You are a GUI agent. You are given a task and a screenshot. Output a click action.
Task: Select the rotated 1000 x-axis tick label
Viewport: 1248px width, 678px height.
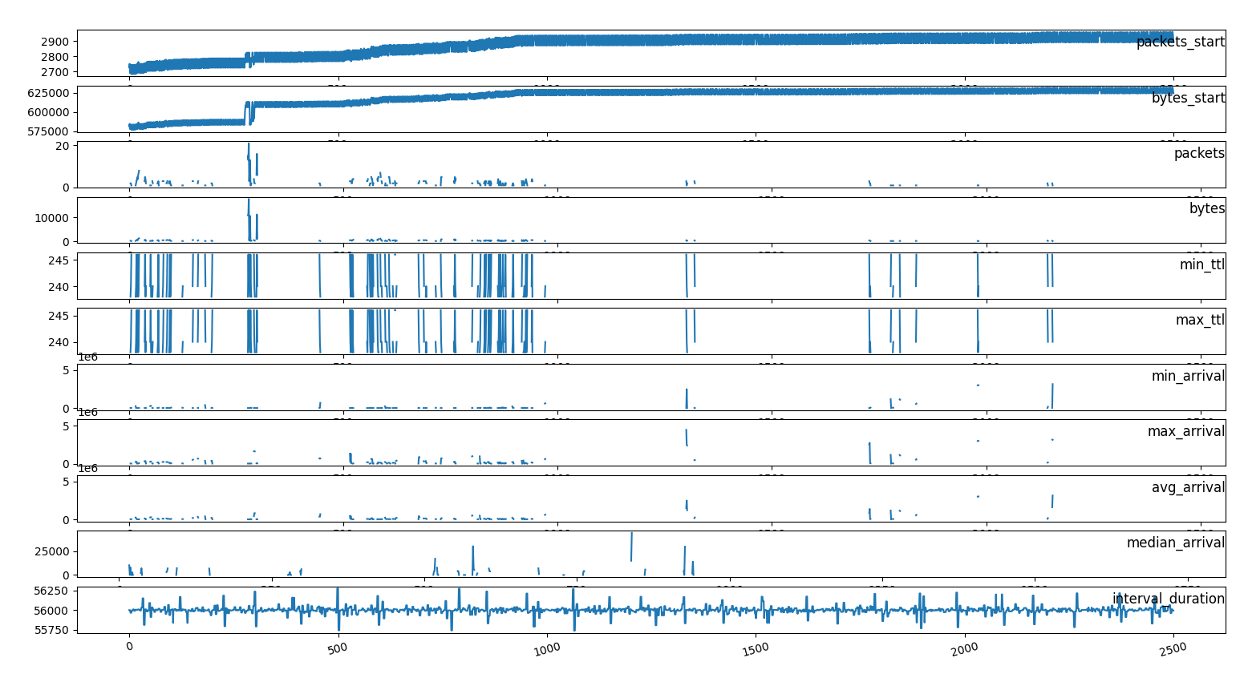point(546,648)
